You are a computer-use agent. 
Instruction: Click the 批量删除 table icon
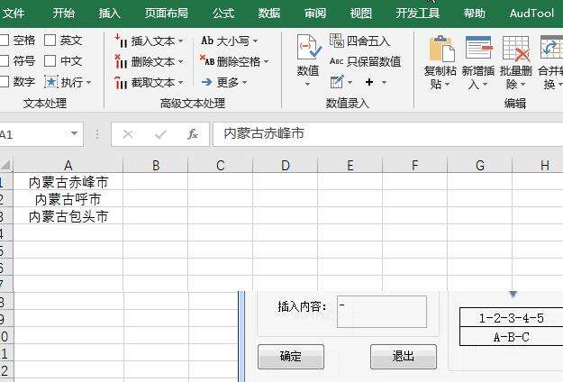coord(516,49)
